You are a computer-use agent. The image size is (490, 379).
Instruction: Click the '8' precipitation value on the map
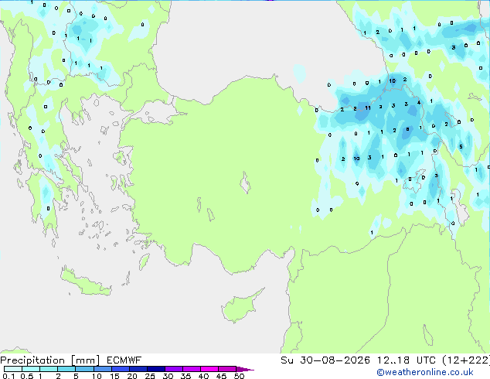coord(407,129)
